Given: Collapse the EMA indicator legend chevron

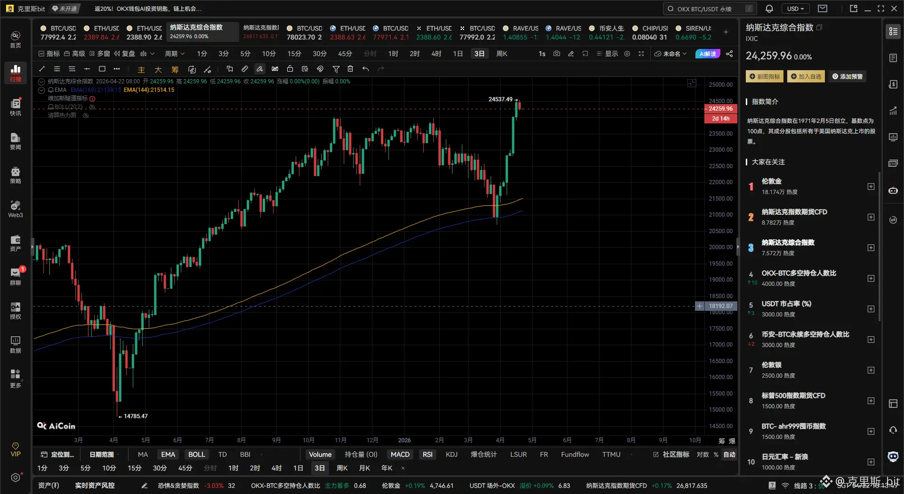Looking at the screenshot, I should 41,90.
